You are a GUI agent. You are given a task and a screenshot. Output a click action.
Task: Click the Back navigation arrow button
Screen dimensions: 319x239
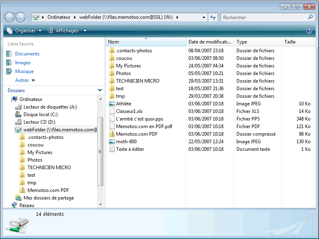10,17
